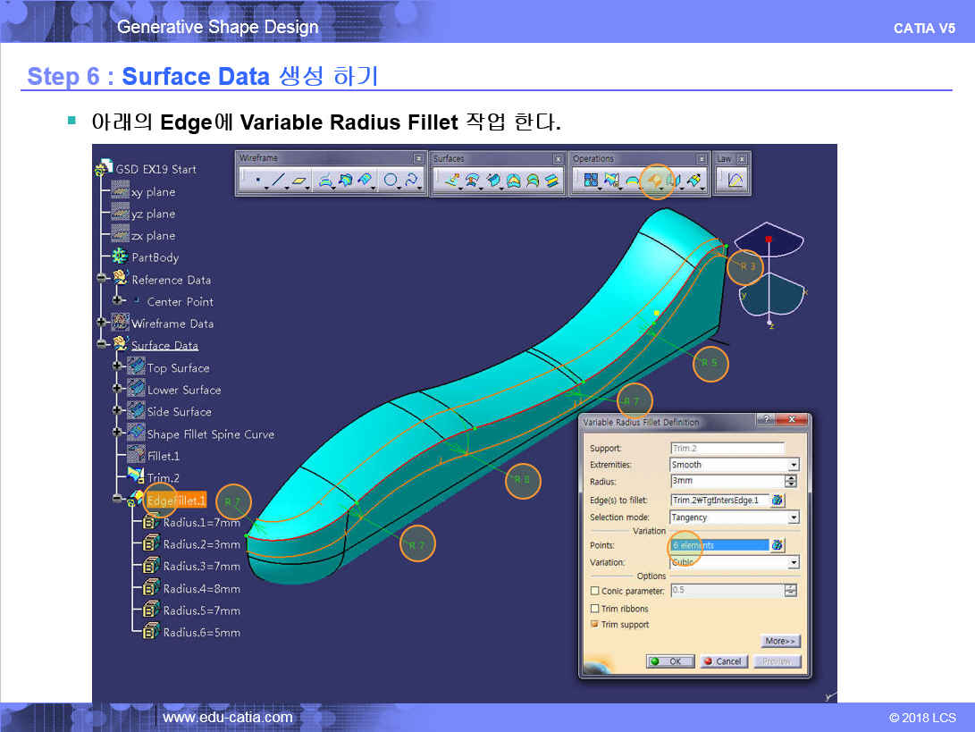Click the More>> button
The width and height of the screenshot is (975, 732).
[780, 641]
